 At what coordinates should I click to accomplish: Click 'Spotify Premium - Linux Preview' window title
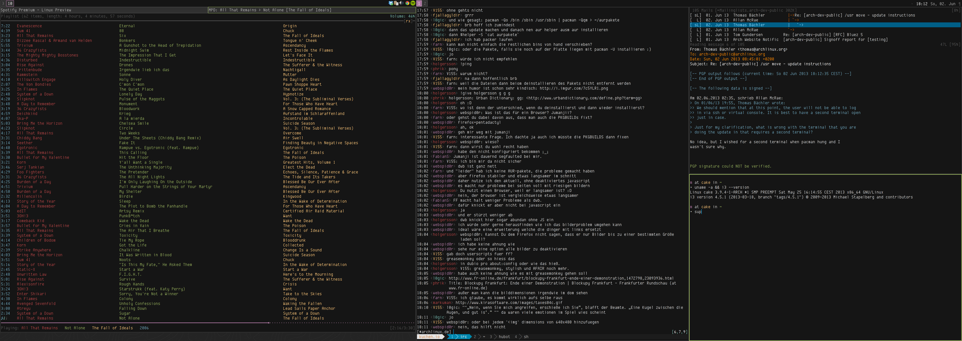point(36,10)
